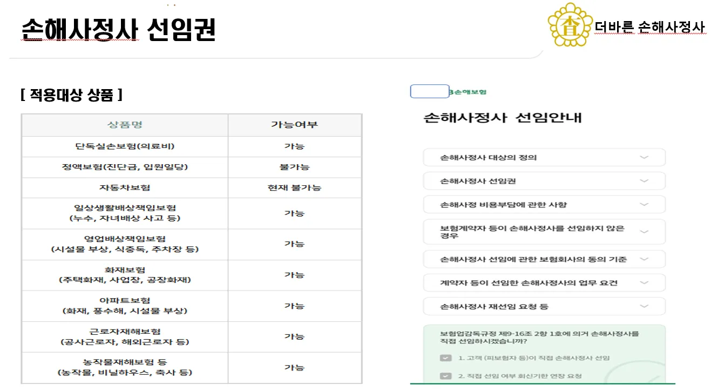The height and width of the screenshot is (391, 711).
Task: Click the 불가능 status for 정액보험
Action: pyautogui.click(x=295, y=167)
